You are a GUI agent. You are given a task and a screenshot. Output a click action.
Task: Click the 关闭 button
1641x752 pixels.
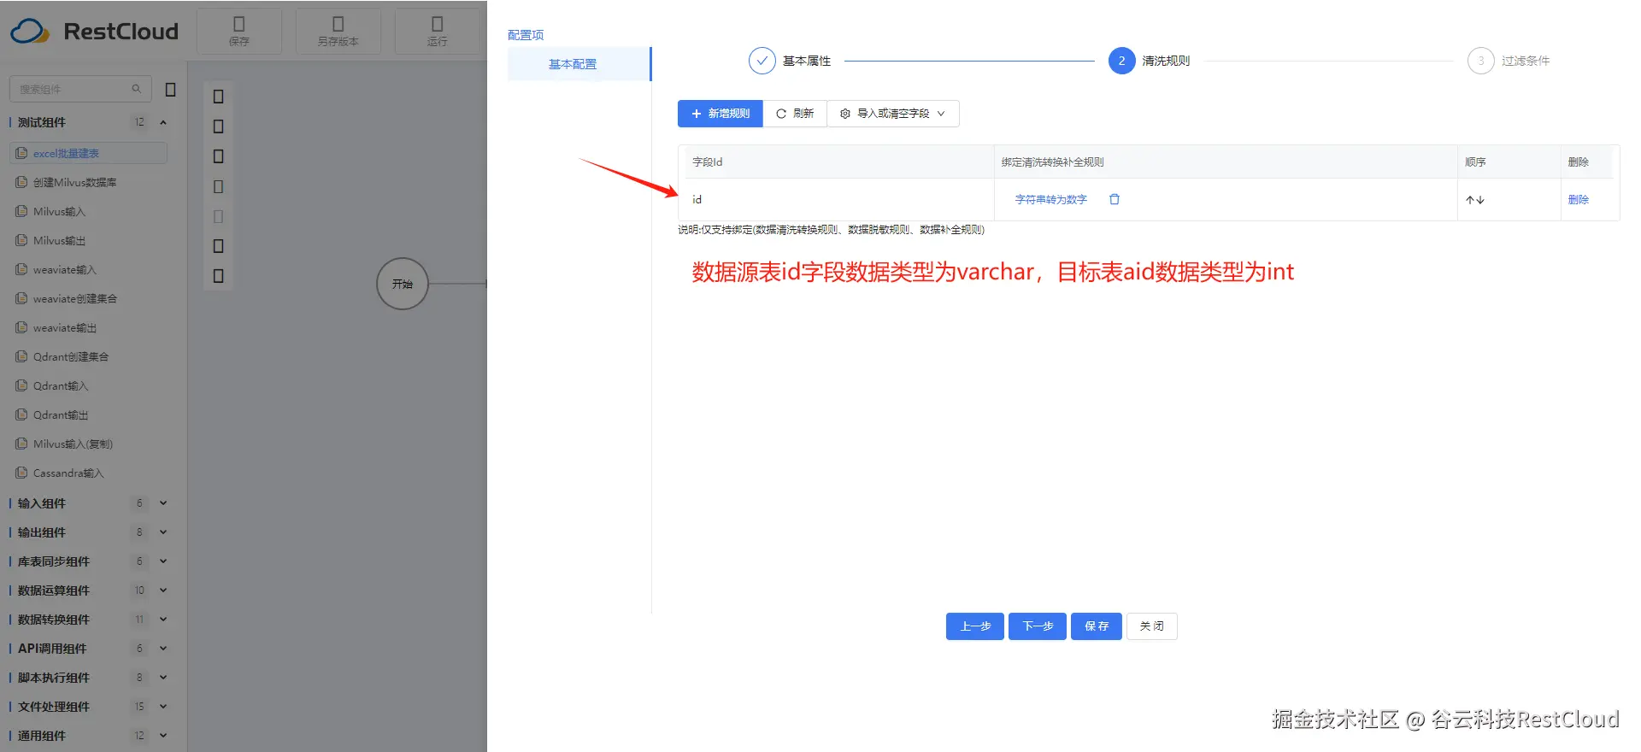pos(1152,626)
